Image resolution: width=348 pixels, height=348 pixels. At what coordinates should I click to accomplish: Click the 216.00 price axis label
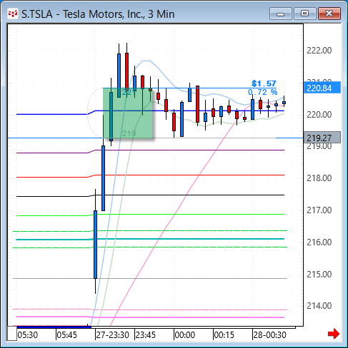pyautogui.click(x=319, y=242)
